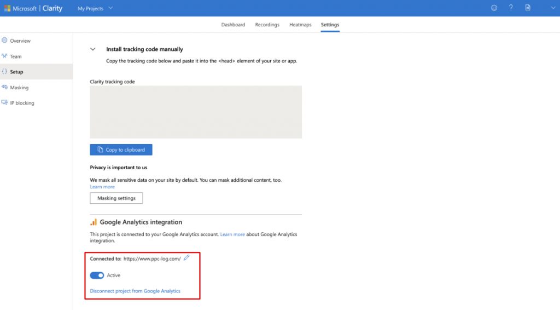Switch to the Dashboard tab

tap(233, 25)
